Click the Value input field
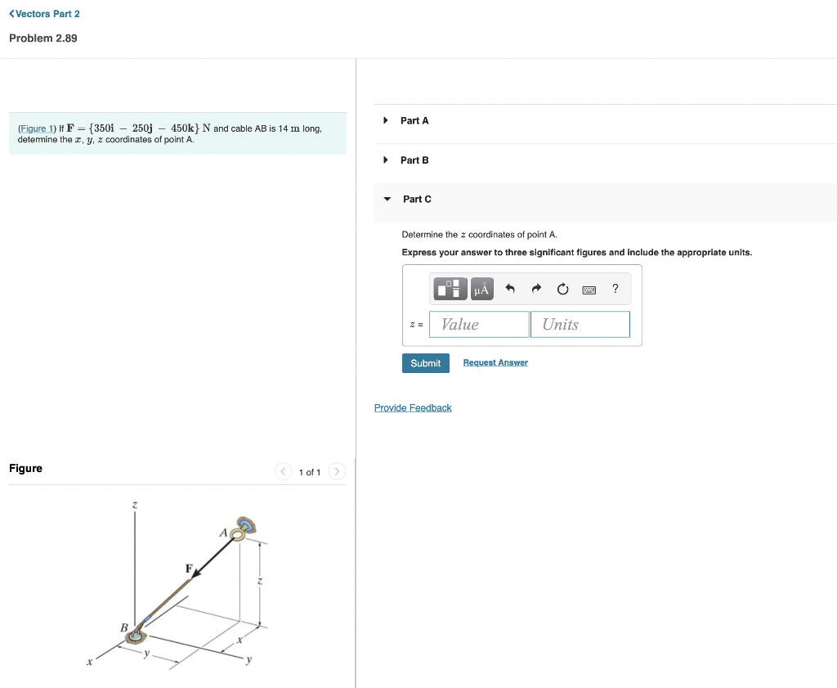Viewport: 837px width, 688px height. coord(478,324)
